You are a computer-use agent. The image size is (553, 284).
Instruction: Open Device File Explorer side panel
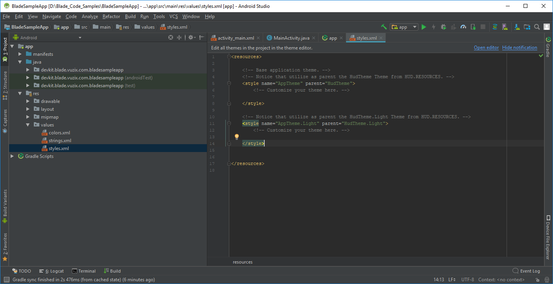pyautogui.click(x=547, y=237)
